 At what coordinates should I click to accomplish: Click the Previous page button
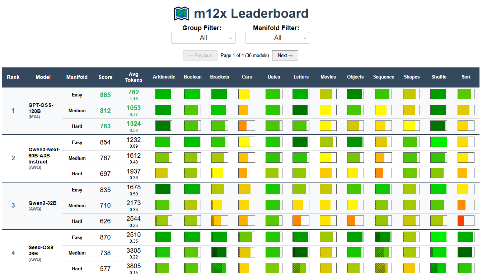point(200,56)
